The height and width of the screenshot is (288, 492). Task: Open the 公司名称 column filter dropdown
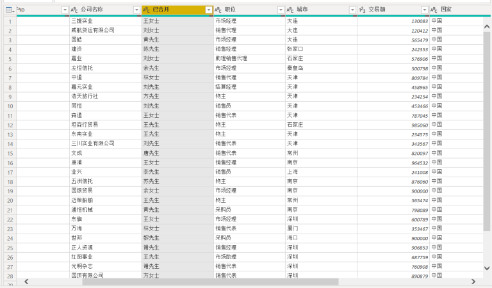[x=136, y=10]
